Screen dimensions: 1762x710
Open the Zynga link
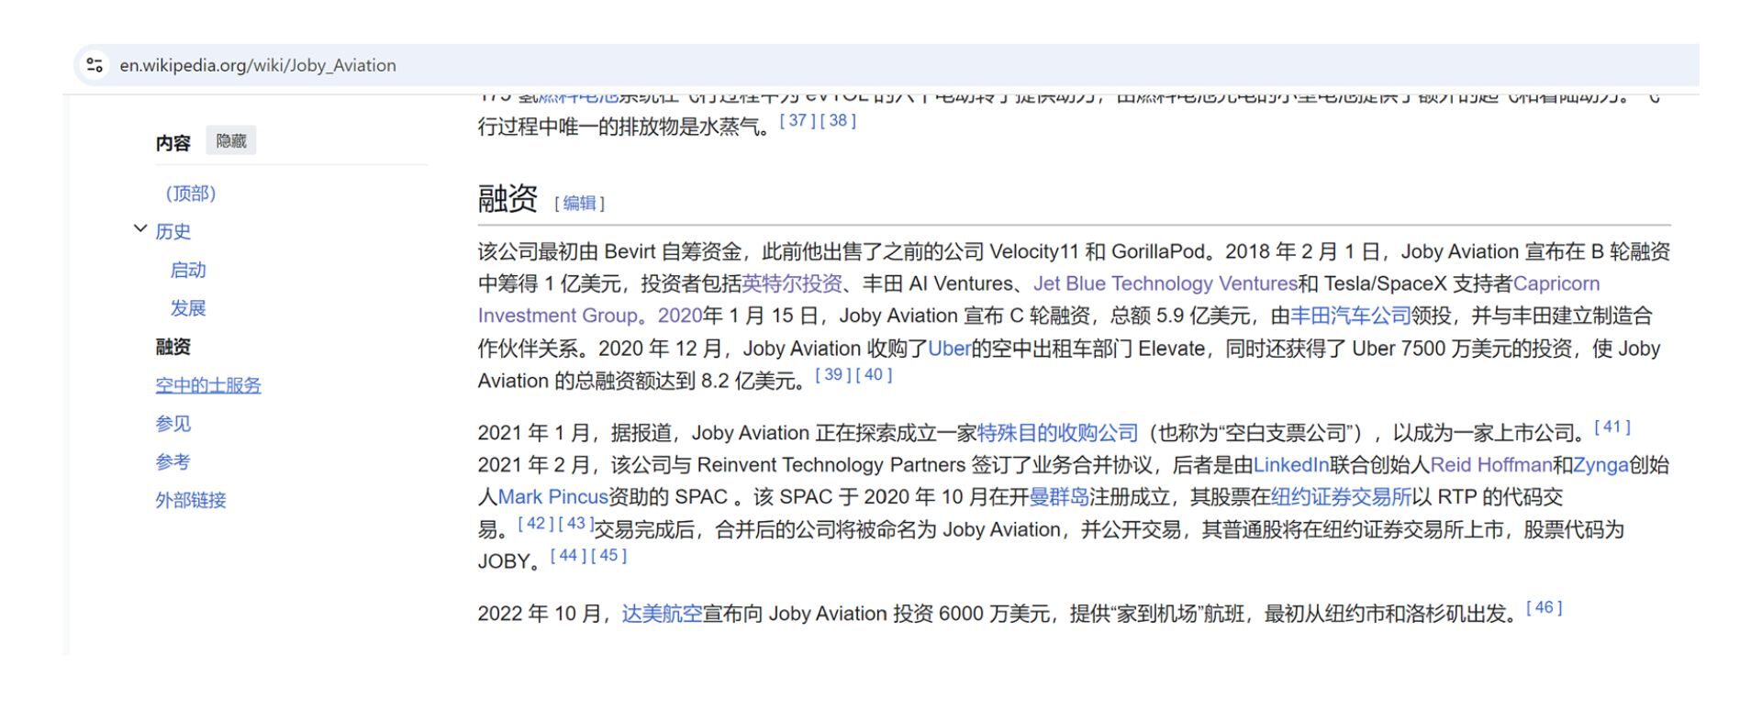1600,465
